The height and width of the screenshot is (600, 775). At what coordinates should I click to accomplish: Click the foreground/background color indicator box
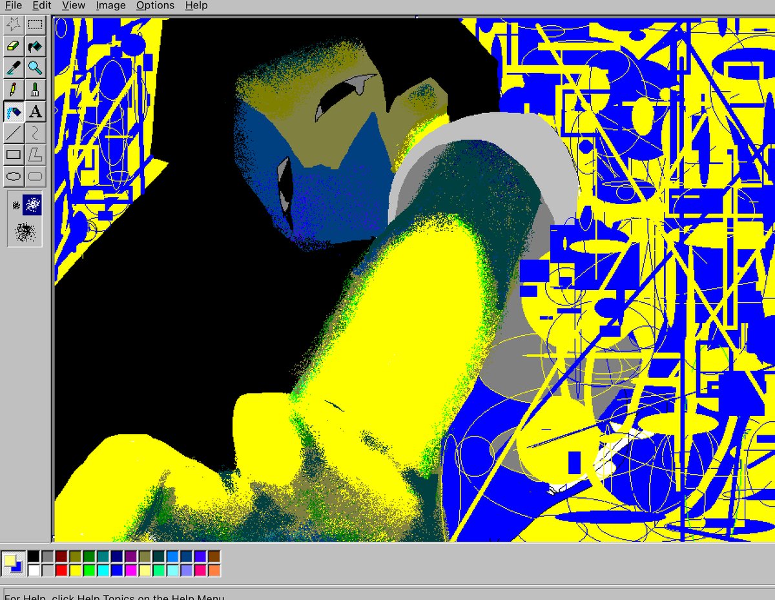(14, 563)
